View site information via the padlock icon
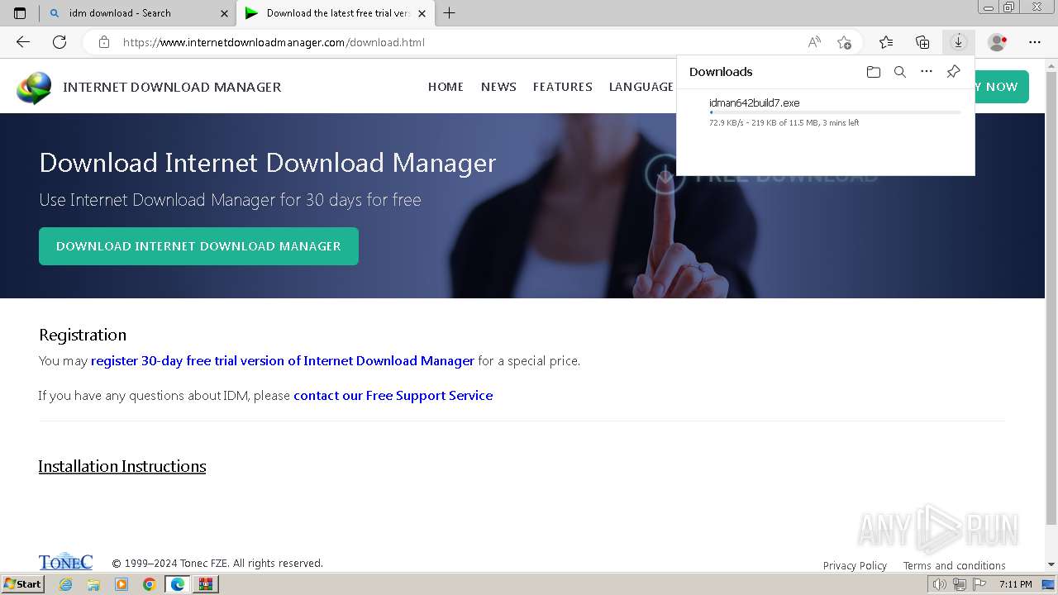 tap(104, 42)
